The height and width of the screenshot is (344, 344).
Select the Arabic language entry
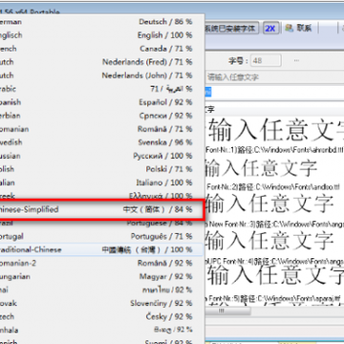(101, 89)
